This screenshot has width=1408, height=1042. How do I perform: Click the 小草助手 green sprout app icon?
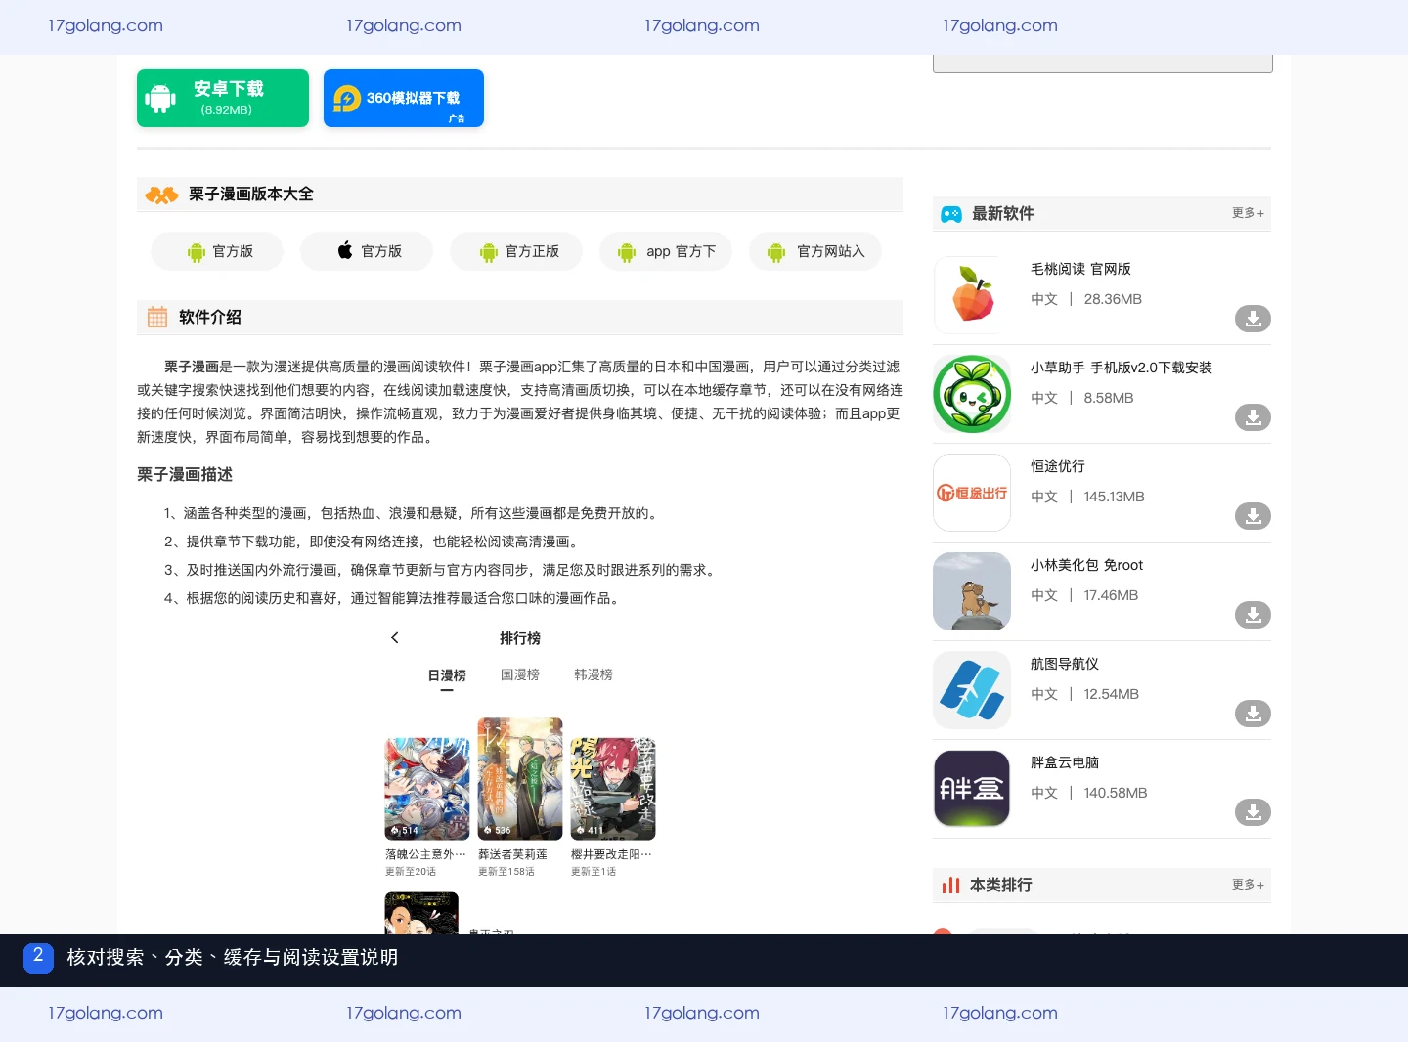[972, 394]
